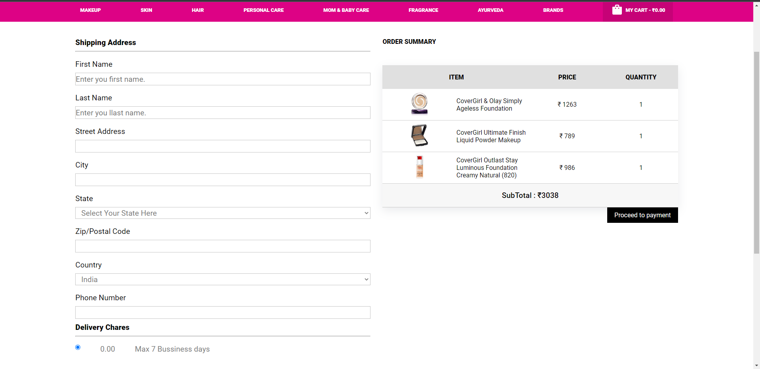Image resolution: width=760 pixels, height=369 pixels.
Task: Open the PERSONAL CARE category
Action: [263, 10]
